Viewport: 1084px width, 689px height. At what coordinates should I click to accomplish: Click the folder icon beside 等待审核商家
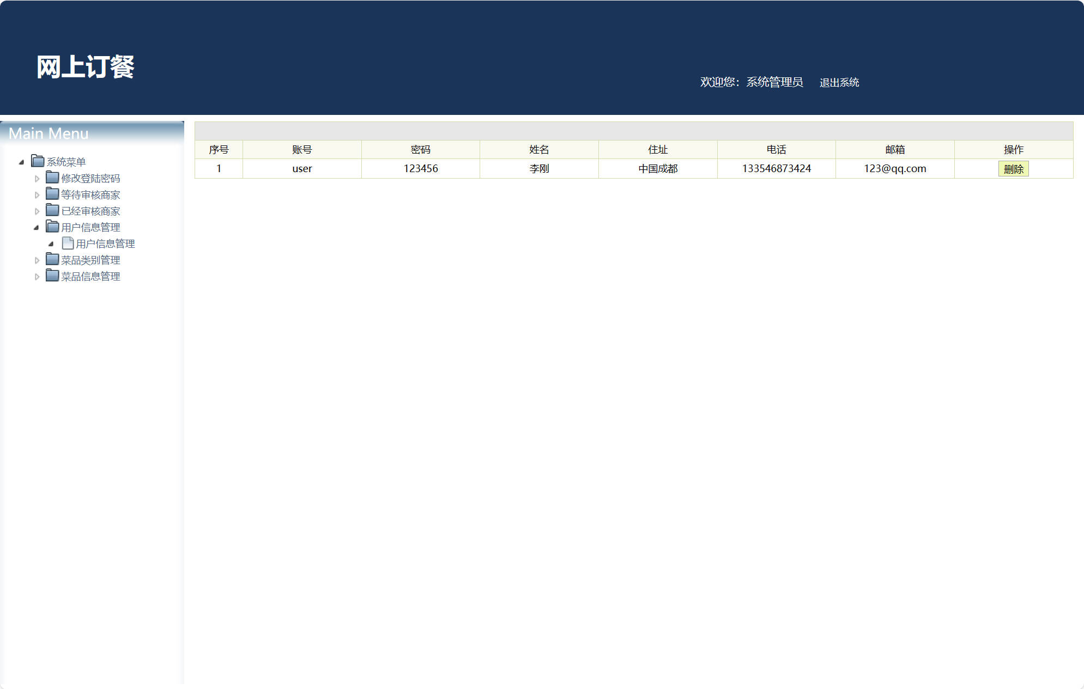coord(52,194)
